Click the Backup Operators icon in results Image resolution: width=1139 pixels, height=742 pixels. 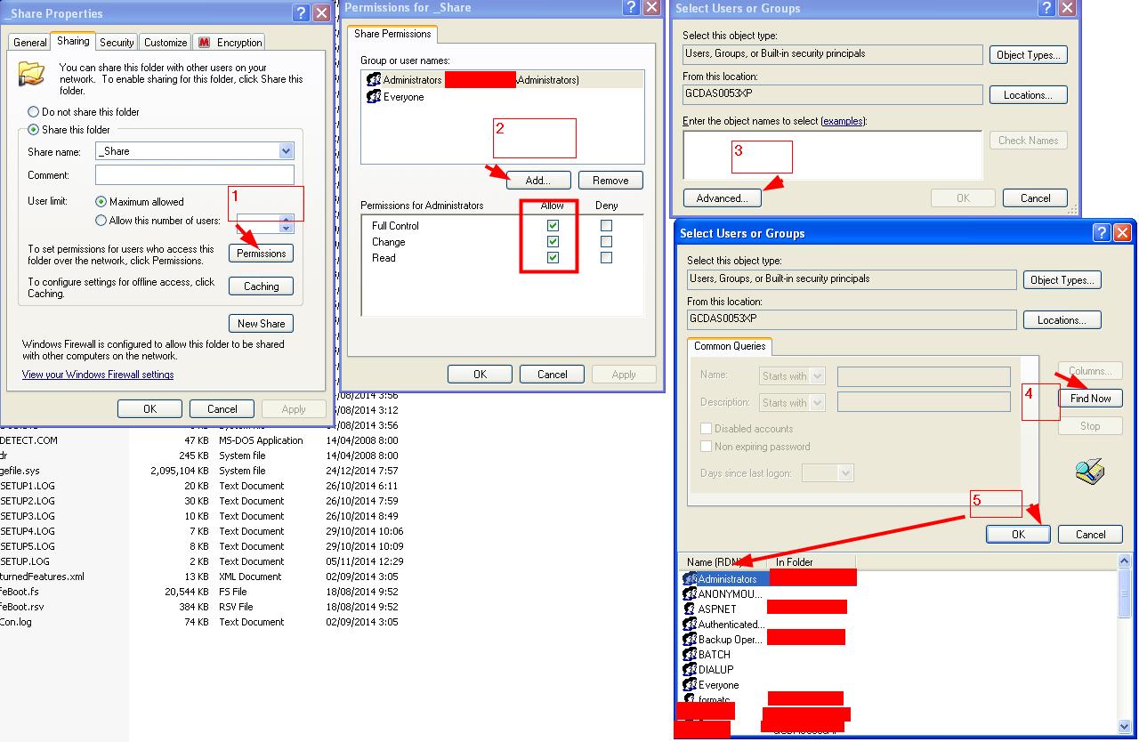point(690,640)
